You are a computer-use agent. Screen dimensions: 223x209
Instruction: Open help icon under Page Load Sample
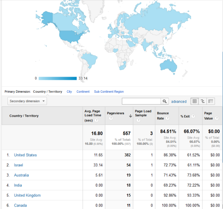pos(138,120)
